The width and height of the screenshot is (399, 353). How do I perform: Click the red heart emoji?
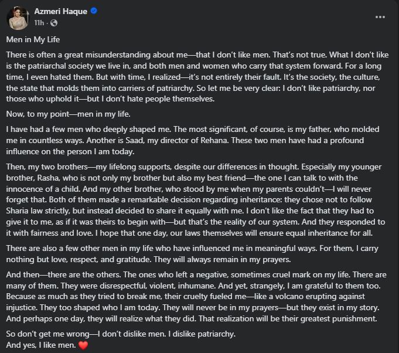(83, 345)
